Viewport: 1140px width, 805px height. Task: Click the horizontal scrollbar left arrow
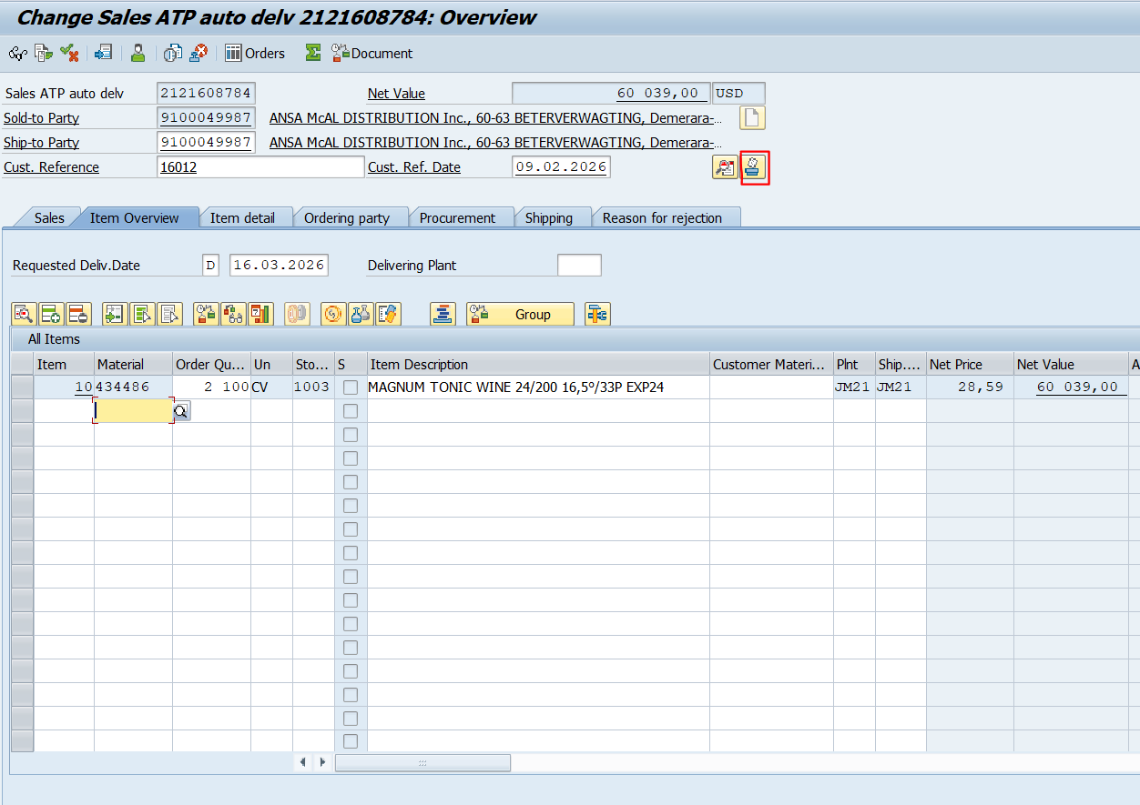pyautogui.click(x=303, y=762)
